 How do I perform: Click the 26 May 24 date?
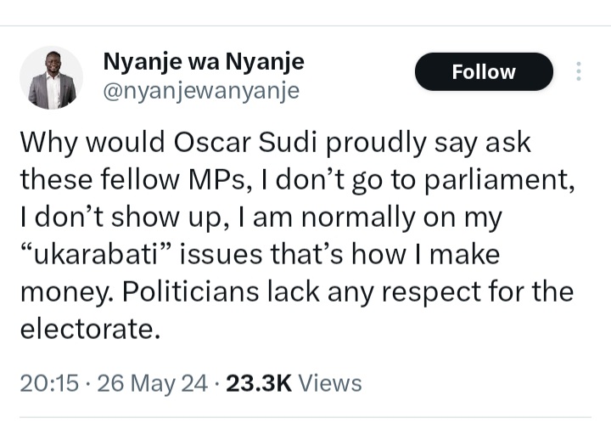coord(153,383)
